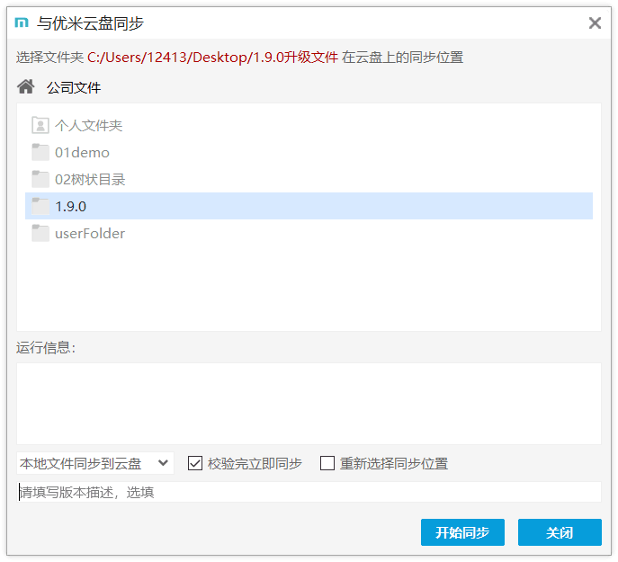Click the 1.9.0 folder icon
The width and height of the screenshot is (618, 562).
pyautogui.click(x=40, y=207)
